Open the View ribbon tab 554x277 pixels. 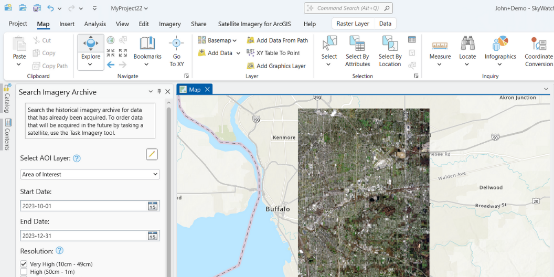[122, 24]
